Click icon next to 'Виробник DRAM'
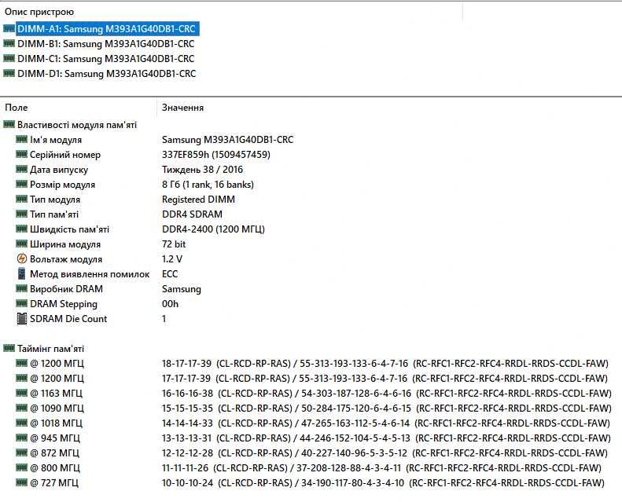Viewport: 622px width, 502px height. (21, 288)
